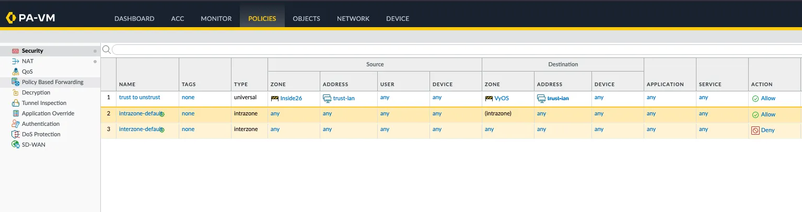Click 'intrazone' type cell in row 2
The image size is (802, 212).
pyautogui.click(x=246, y=113)
